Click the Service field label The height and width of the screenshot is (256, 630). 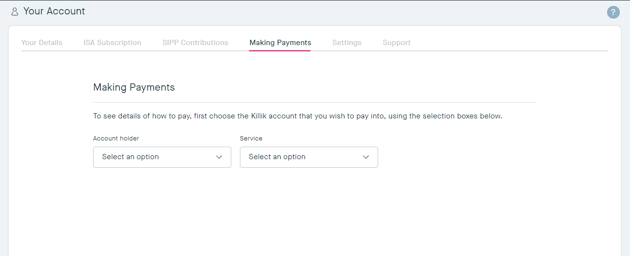pyautogui.click(x=251, y=139)
